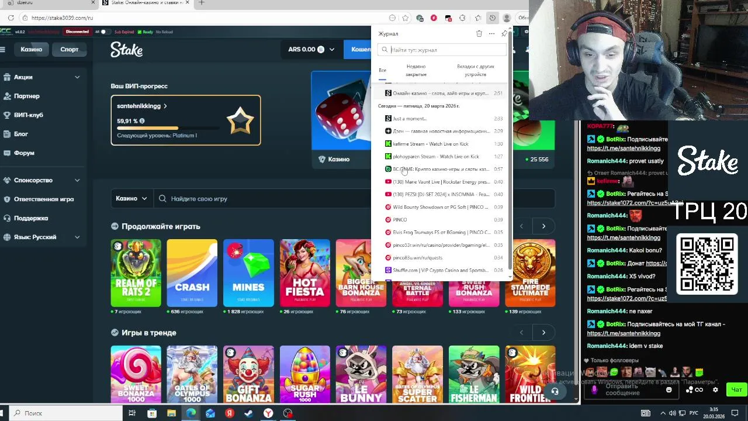Click the red lightning extension icon
This screenshot has height=421, width=748.
[x=434, y=18]
